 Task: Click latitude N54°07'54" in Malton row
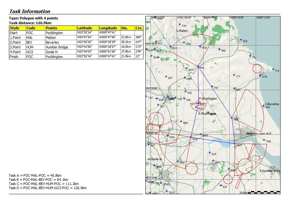(x=87, y=37)
